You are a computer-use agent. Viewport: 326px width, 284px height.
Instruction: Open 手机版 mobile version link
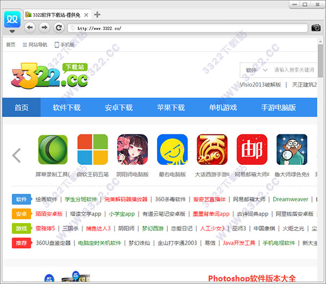point(64,45)
